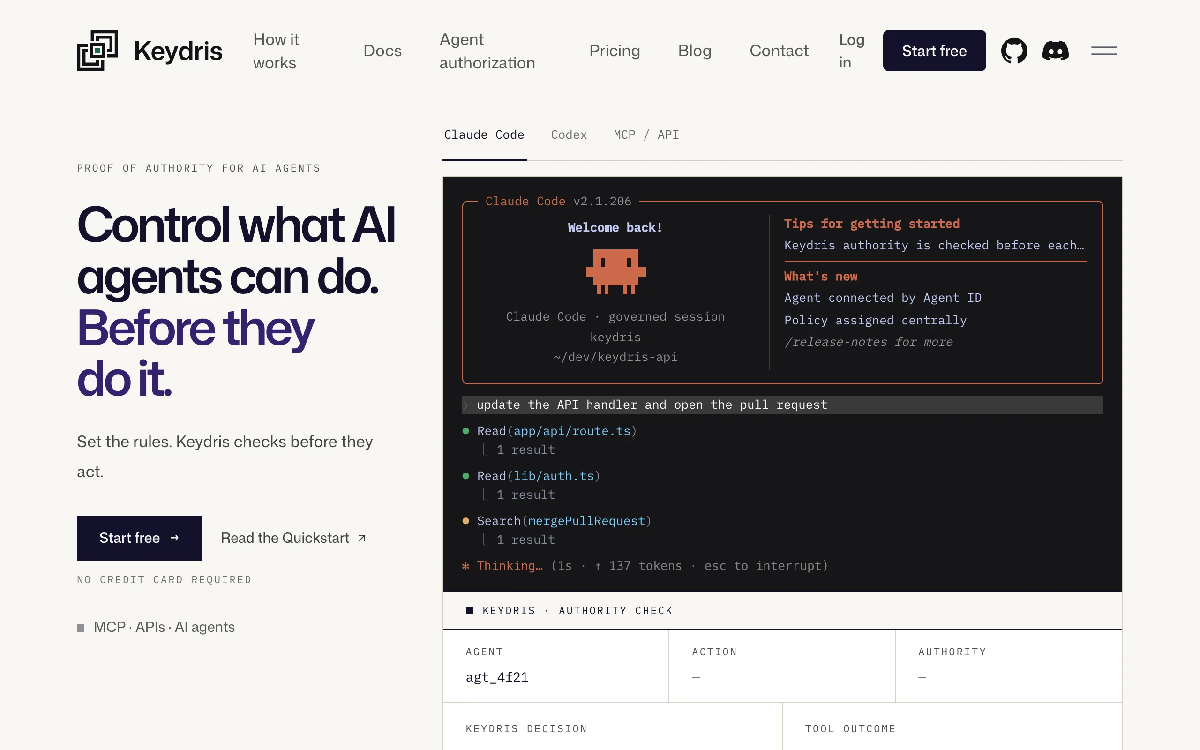This screenshot has height=750, width=1200.
Task: Click the terminal prompt input line
Action: pyautogui.click(x=782, y=405)
